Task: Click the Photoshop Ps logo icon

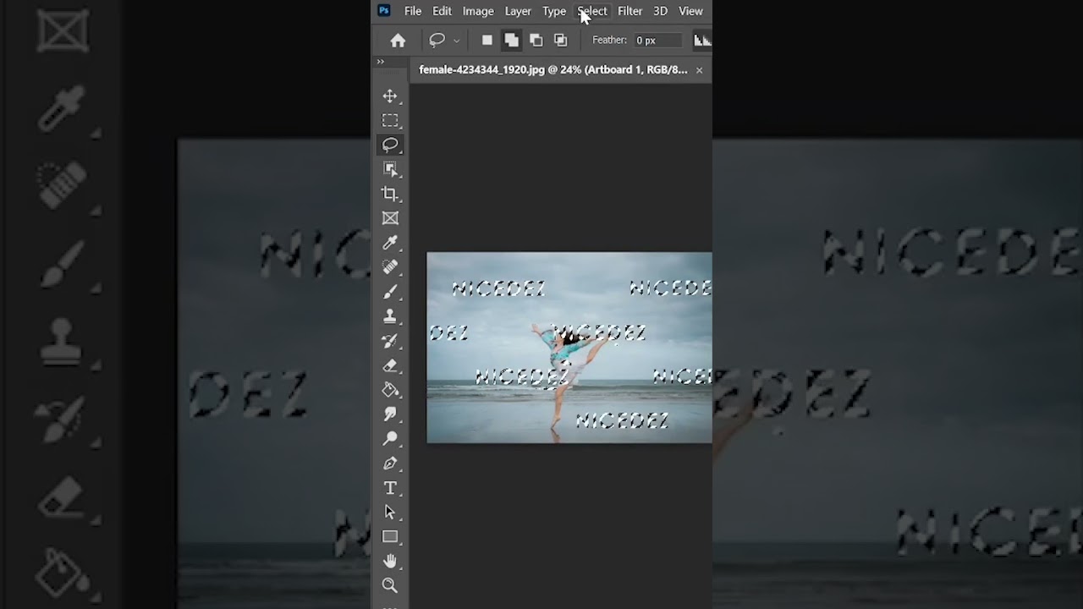Action: tap(384, 11)
